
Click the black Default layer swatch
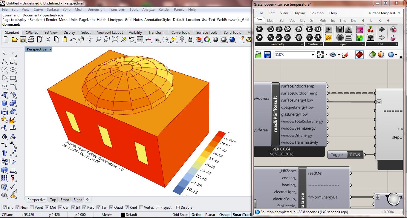[x=123, y=215]
